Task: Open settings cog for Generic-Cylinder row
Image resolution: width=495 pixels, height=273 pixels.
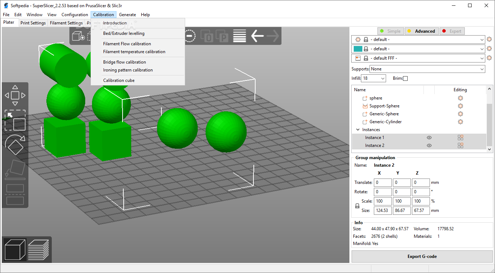Action: pos(460,122)
